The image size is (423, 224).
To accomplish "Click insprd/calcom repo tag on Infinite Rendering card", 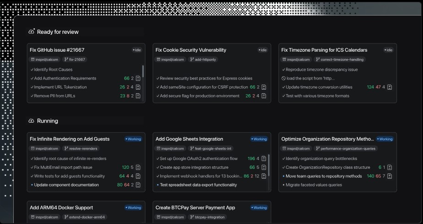I will pyautogui.click(x=44, y=149).
